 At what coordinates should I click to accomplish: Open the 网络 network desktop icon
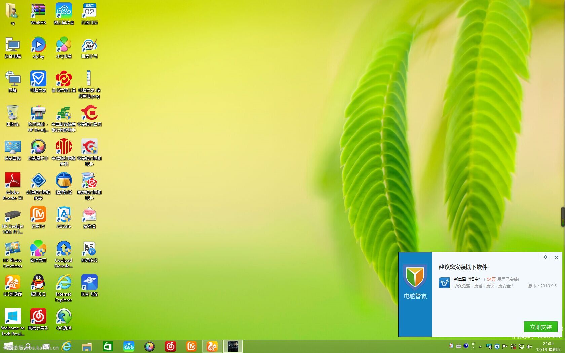[x=13, y=82]
